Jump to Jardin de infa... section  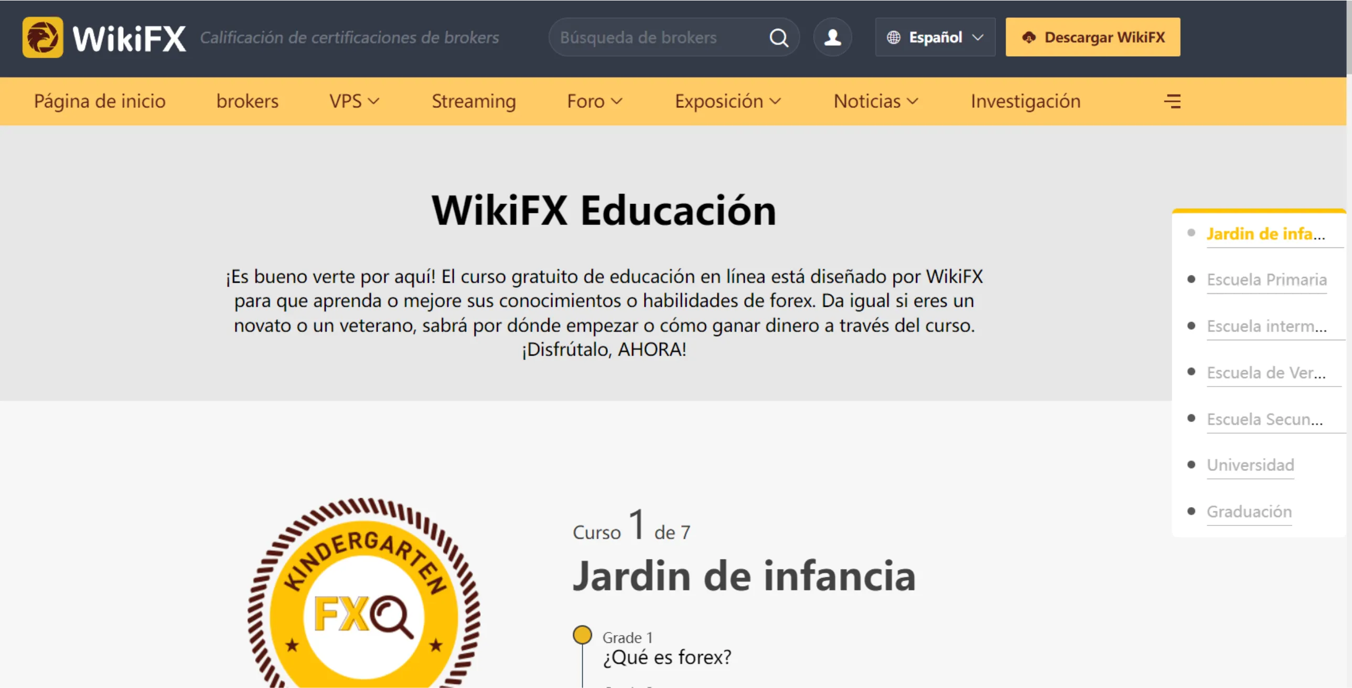pos(1265,233)
